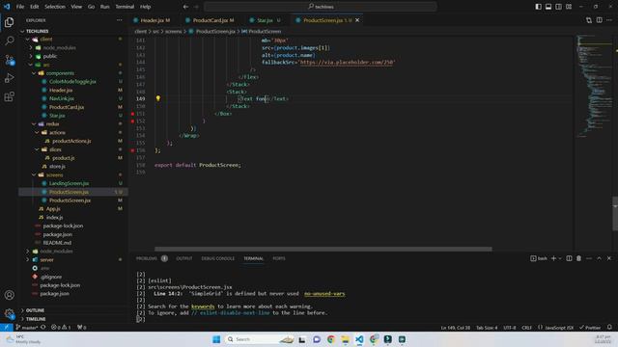Maximize the panel size chevron
This screenshot has height=347, width=618.
[x=599, y=258]
